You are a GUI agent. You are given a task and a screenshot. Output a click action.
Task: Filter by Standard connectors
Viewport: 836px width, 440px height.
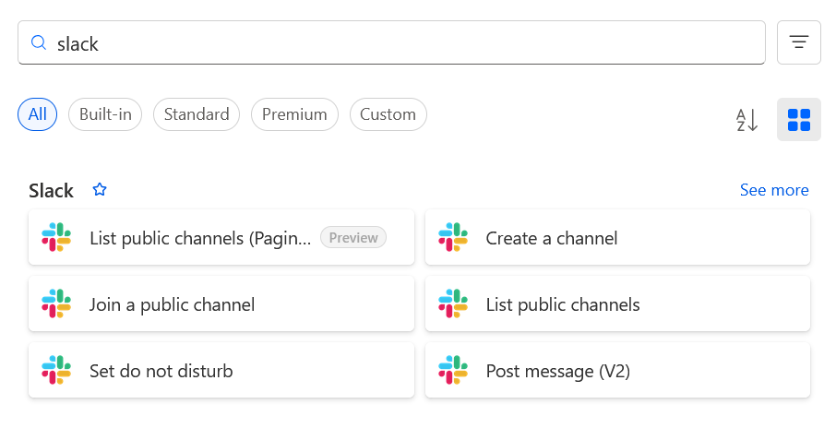pyautogui.click(x=197, y=114)
